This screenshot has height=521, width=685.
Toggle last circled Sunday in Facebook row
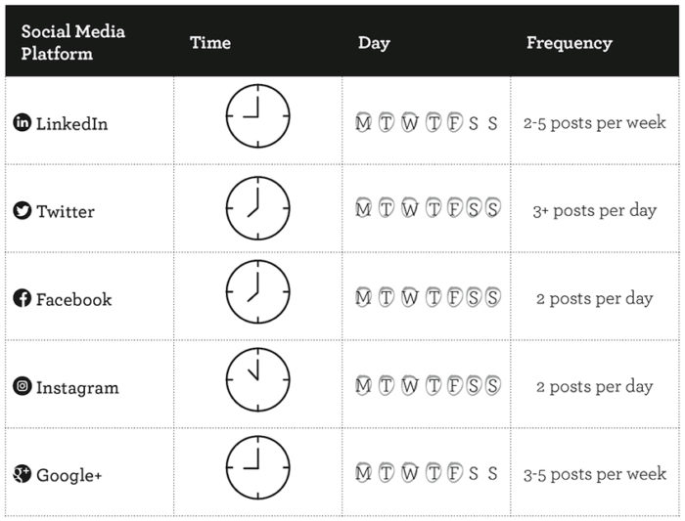point(493,297)
